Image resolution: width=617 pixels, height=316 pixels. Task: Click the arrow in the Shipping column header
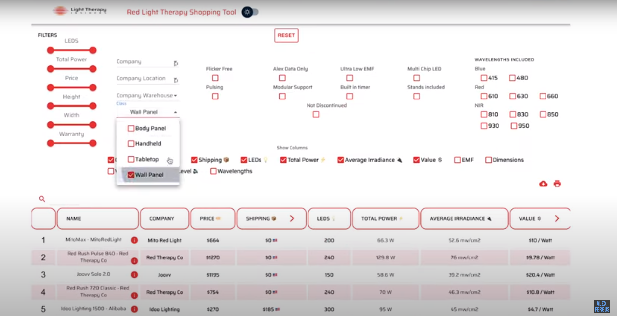tap(292, 218)
